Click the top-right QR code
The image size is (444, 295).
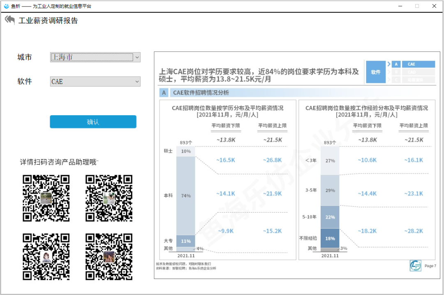[x=109, y=198]
